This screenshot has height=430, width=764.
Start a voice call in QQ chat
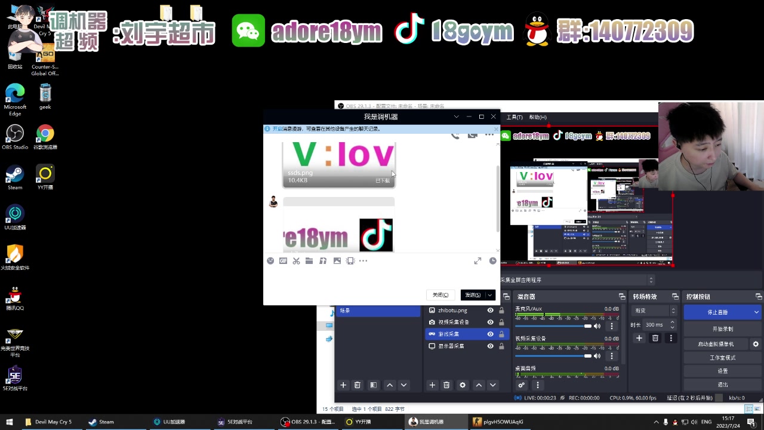click(455, 136)
